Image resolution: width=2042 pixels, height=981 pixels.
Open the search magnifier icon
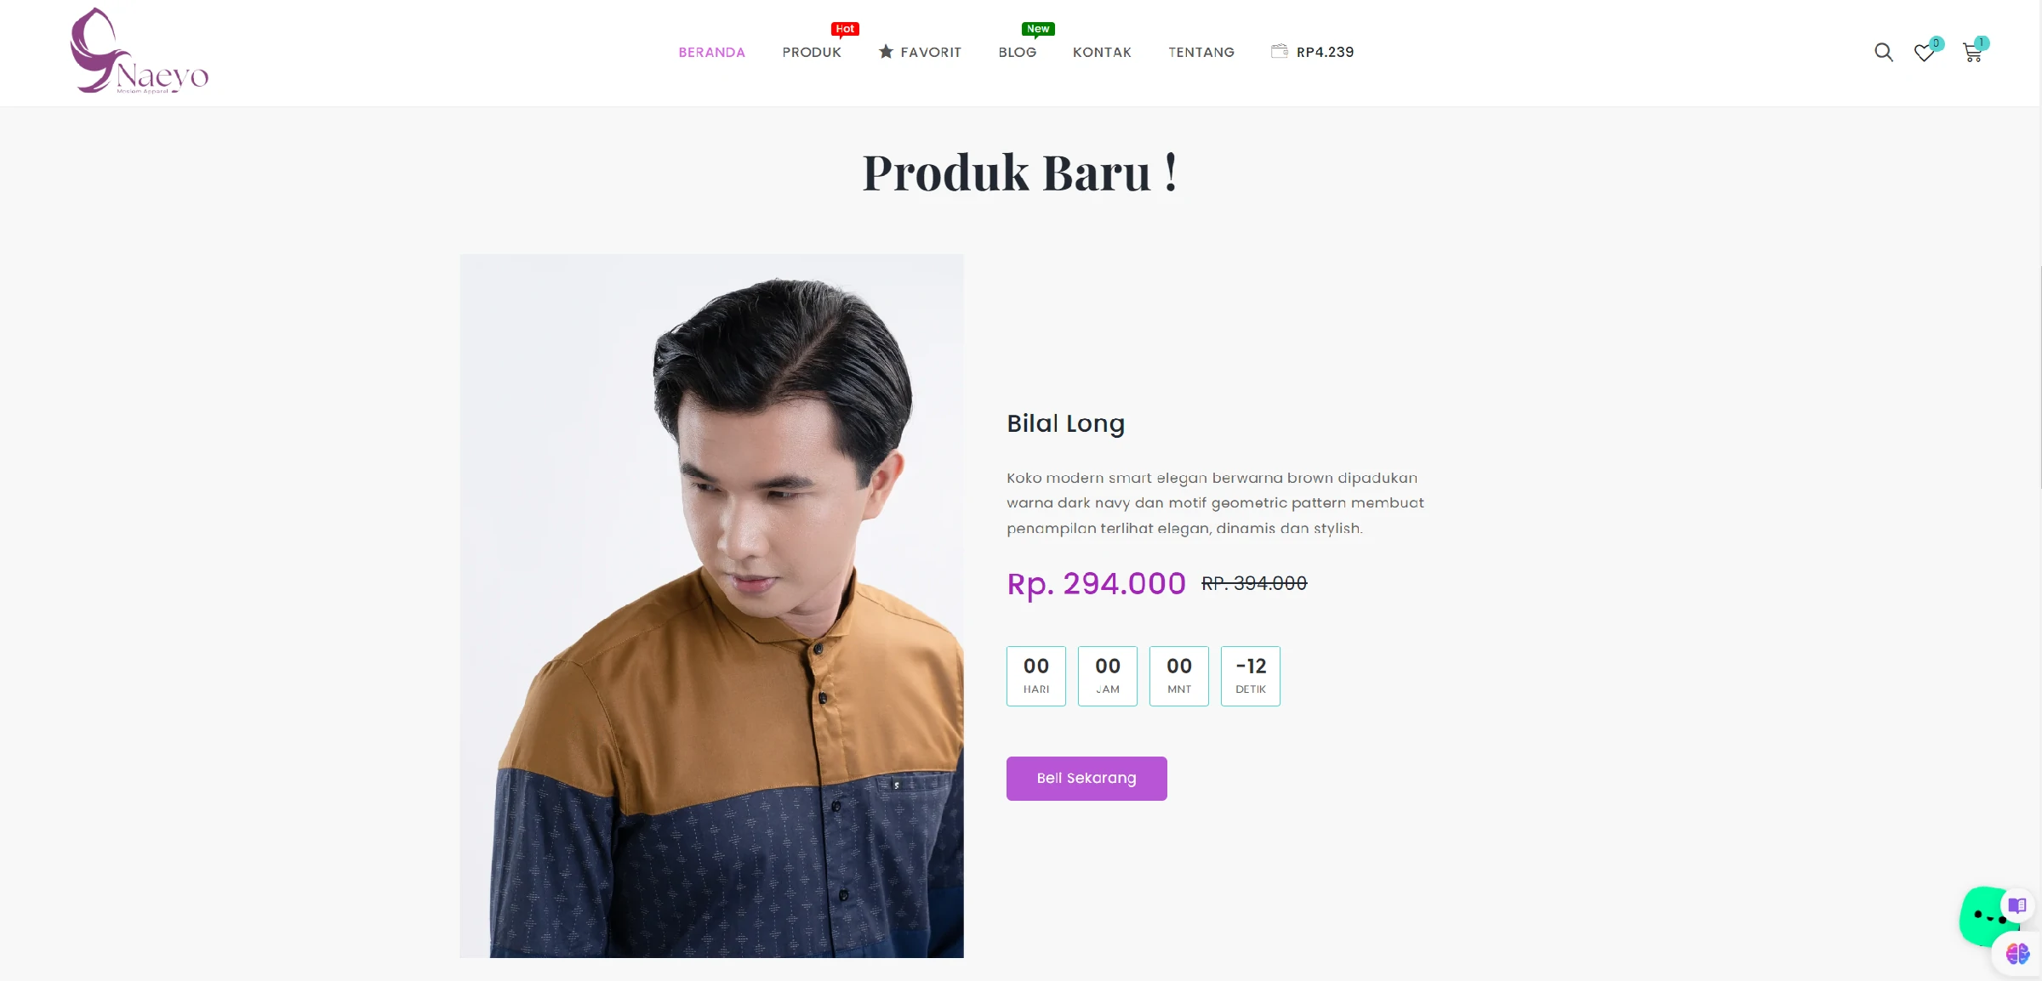pos(1884,53)
